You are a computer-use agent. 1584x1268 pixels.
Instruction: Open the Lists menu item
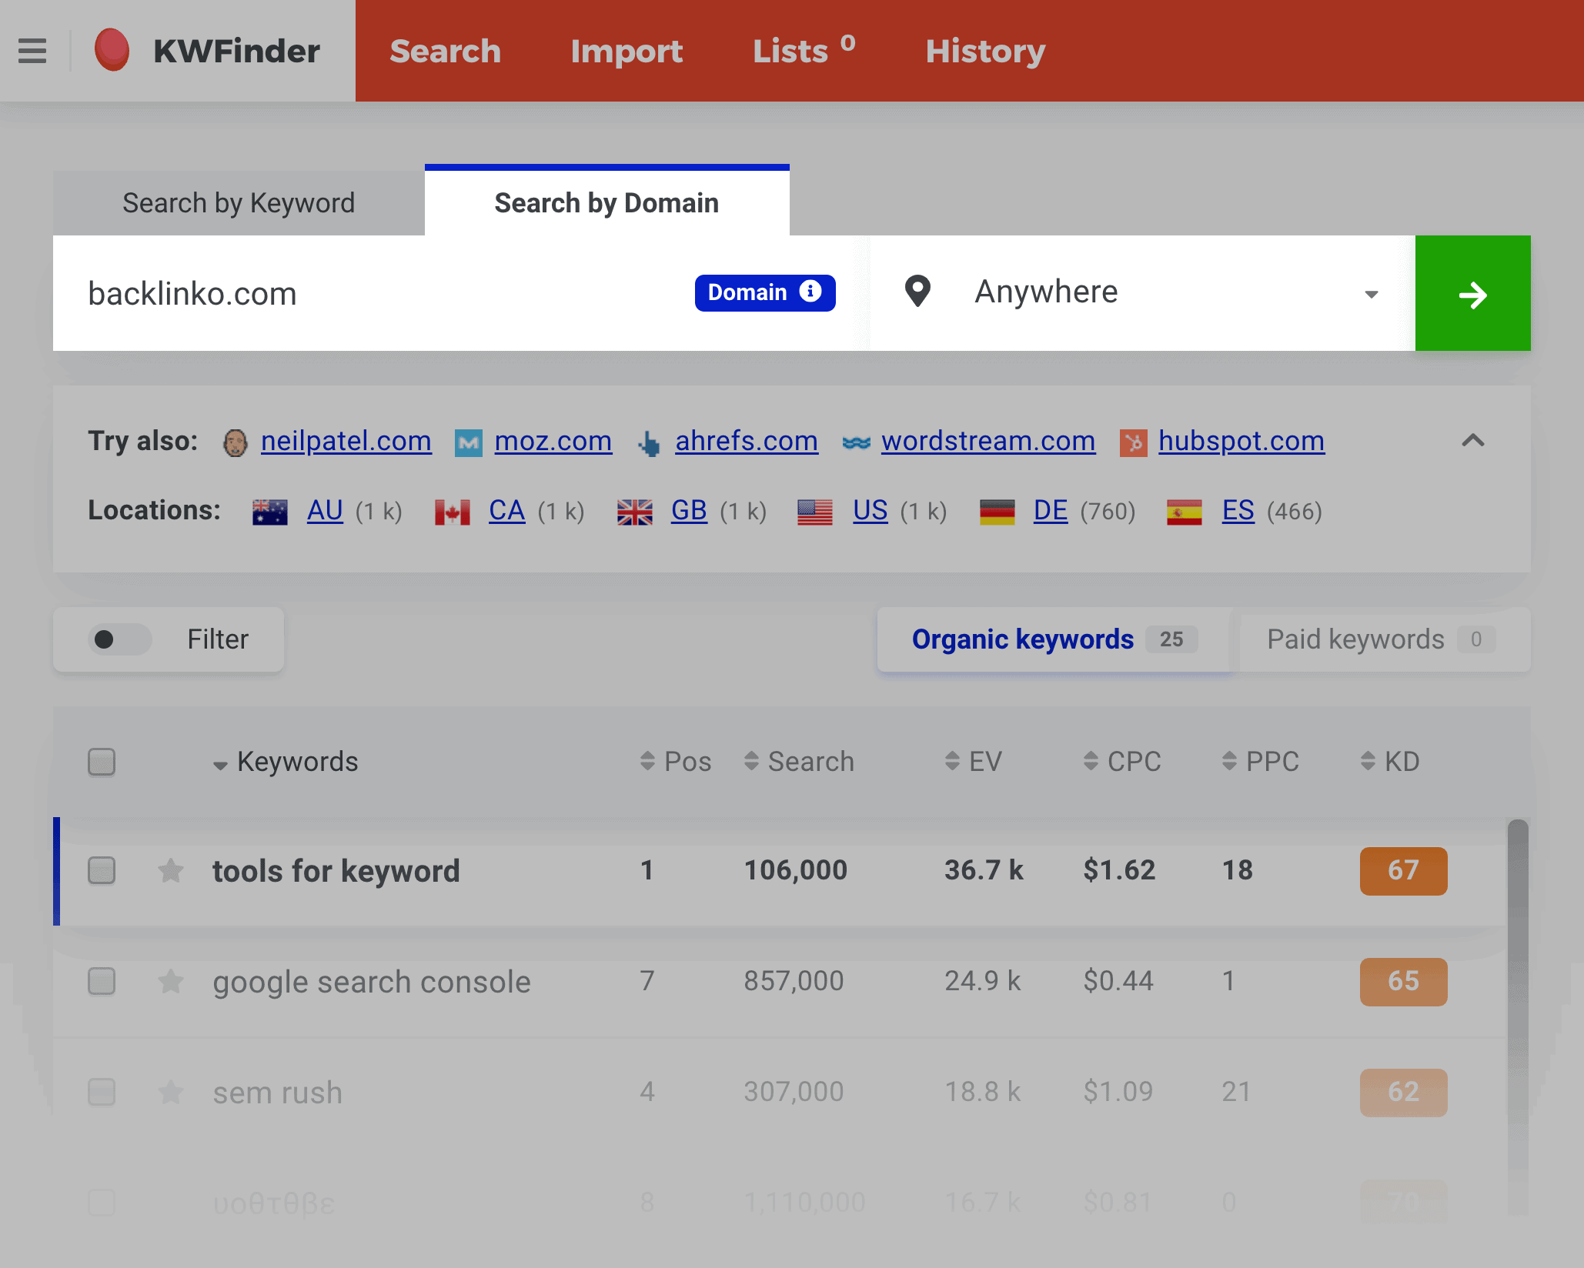[x=804, y=51]
